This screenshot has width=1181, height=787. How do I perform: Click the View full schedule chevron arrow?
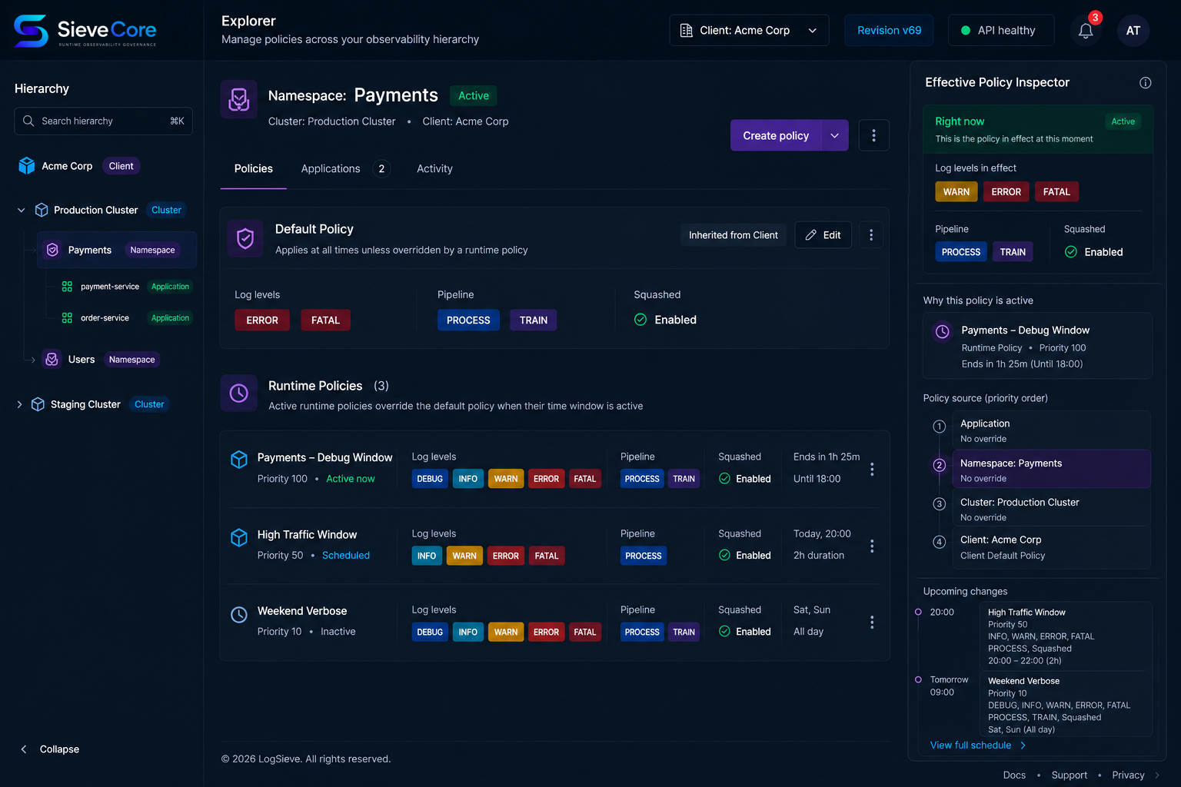click(1023, 745)
